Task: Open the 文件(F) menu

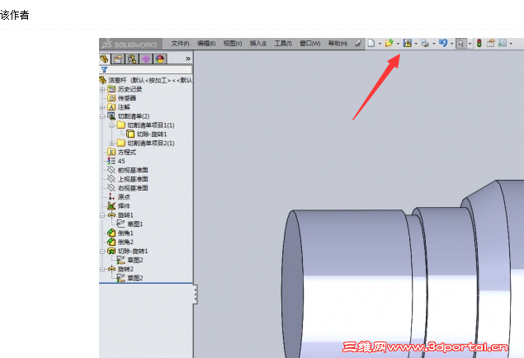Action: (x=180, y=44)
